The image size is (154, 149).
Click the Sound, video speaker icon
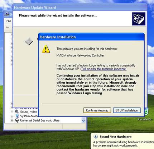click(17, 112)
